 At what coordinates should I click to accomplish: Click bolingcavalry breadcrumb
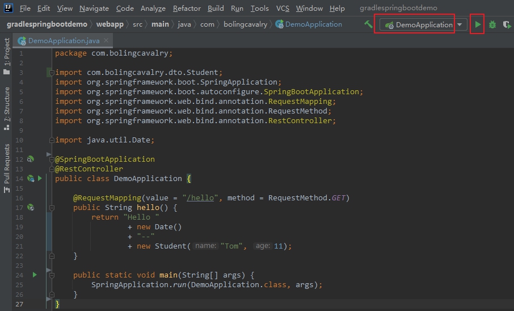[245, 24]
